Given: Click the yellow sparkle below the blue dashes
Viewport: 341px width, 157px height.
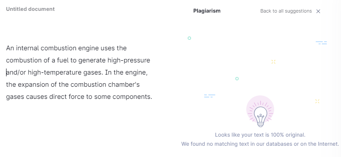Looking at the screenshot, I should [273, 62].
